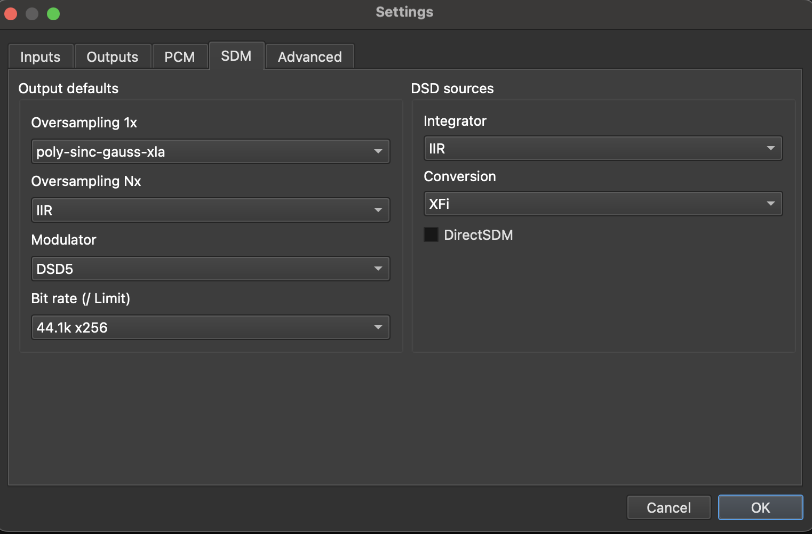Screen dimensions: 812x534
Task: Click the arrow on the Modulator DSD5 dropdown
Action: [x=378, y=269]
